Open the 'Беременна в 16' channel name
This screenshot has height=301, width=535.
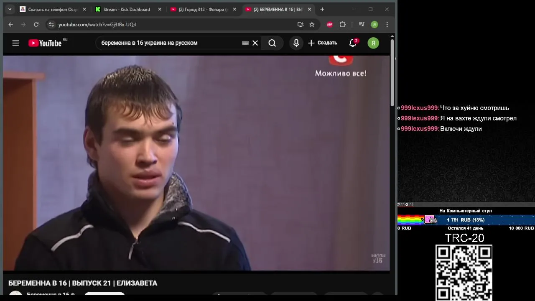coord(48,295)
